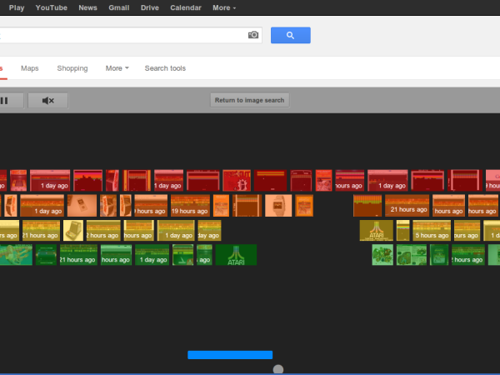This screenshot has height=375, width=500.
Task: Click the blue magnifier search button
Action: tap(291, 35)
